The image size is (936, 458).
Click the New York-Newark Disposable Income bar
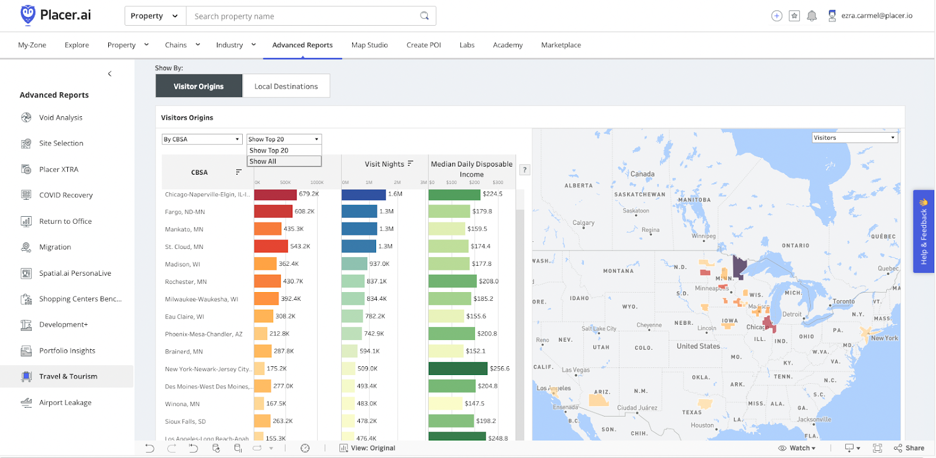(x=458, y=369)
